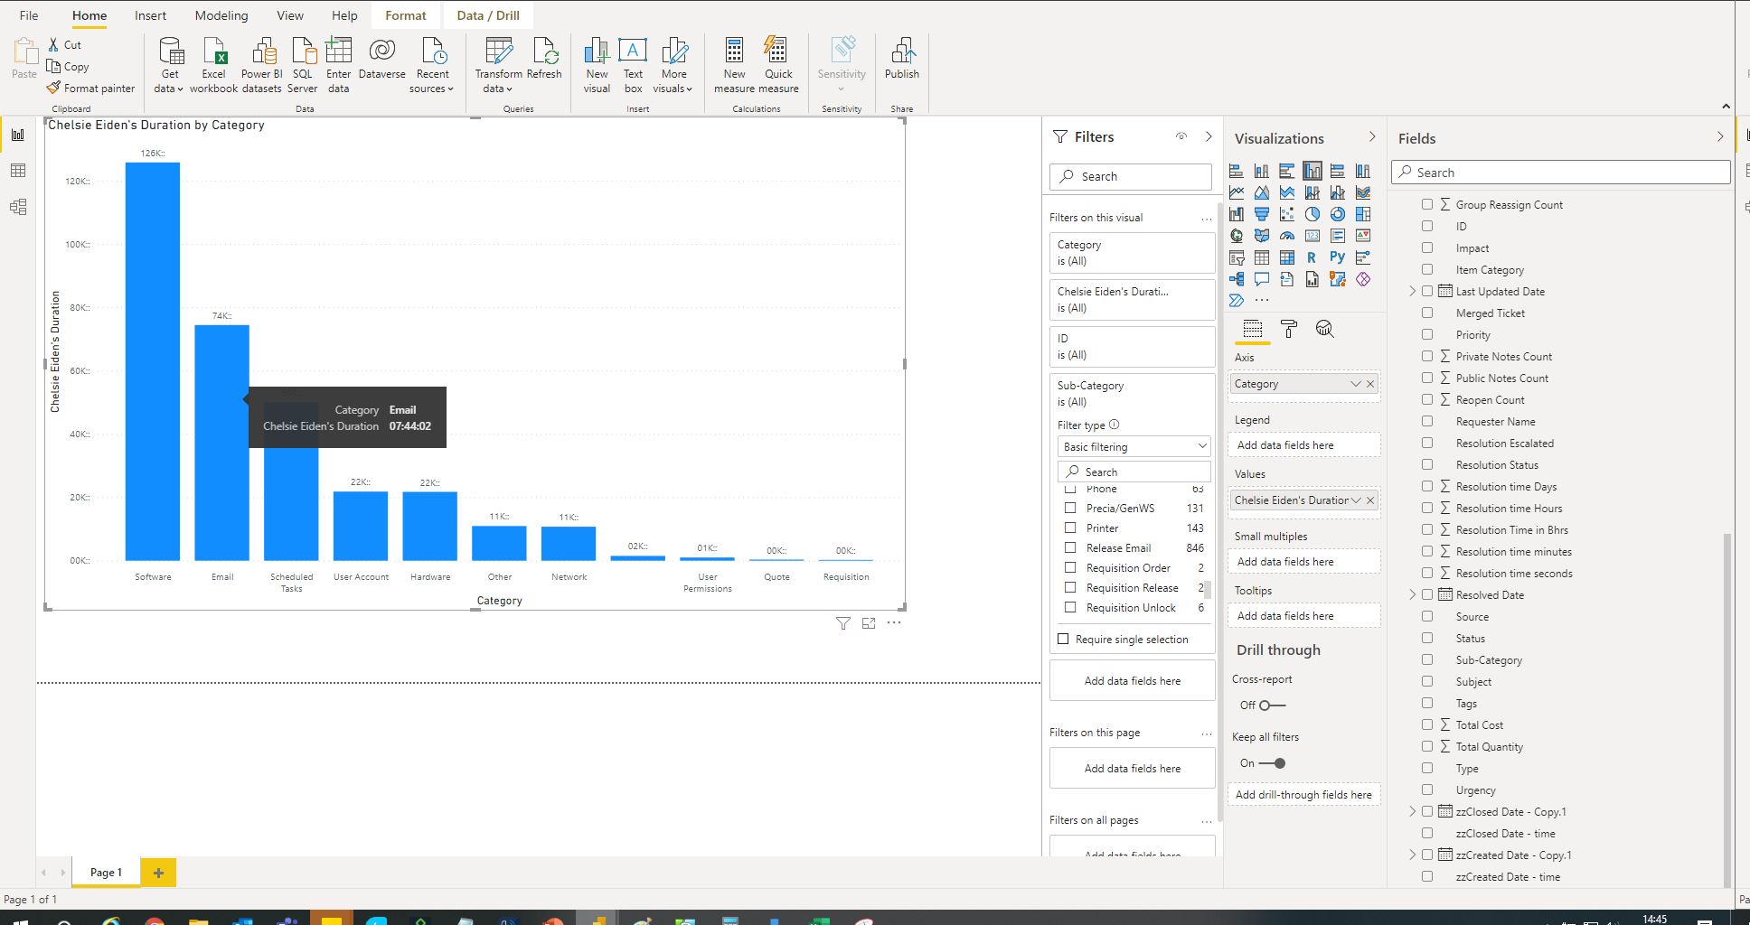Toggle Cross-report drill through switch
The height and width of the screenshot is (925, 1750).
(x=1272, y=705)
